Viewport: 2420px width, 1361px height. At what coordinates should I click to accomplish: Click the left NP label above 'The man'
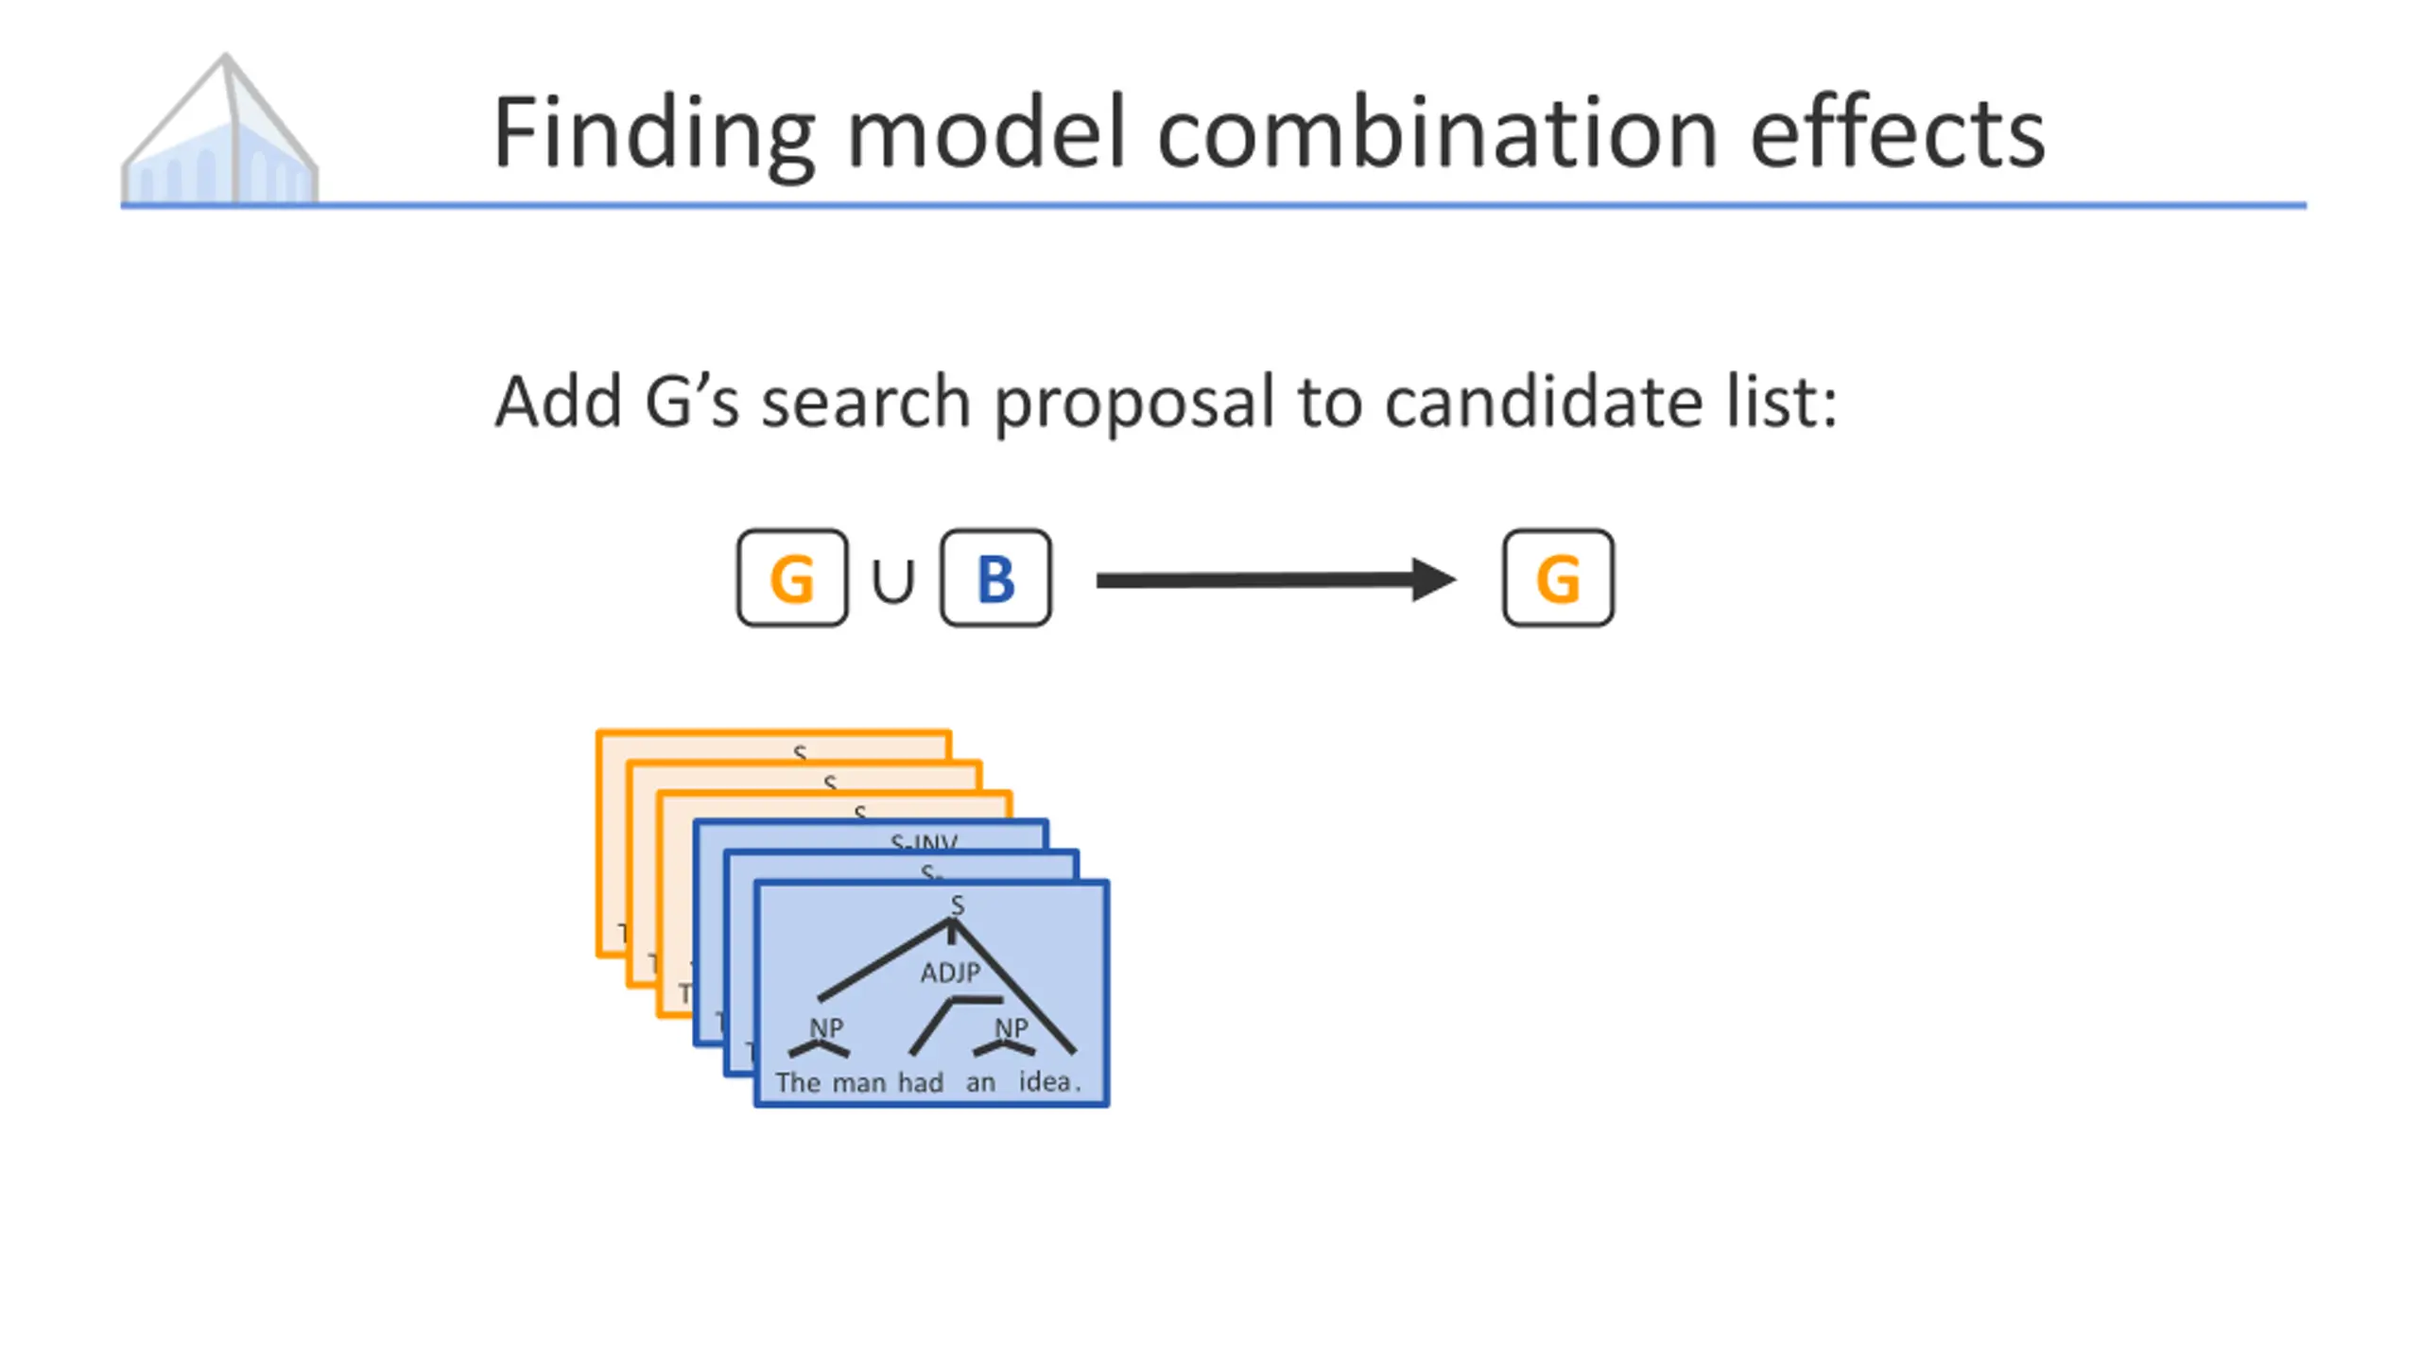tap(826, 1027)
